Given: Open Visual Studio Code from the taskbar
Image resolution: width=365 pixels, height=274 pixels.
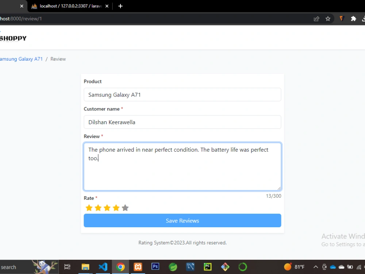Looking at the screenshot, I should (x=103, y=267).
